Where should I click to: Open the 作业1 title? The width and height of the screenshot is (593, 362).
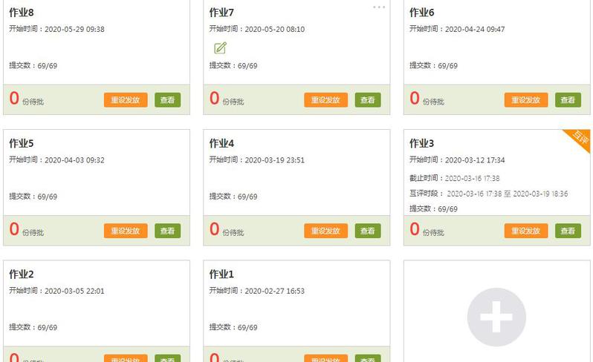221,274
